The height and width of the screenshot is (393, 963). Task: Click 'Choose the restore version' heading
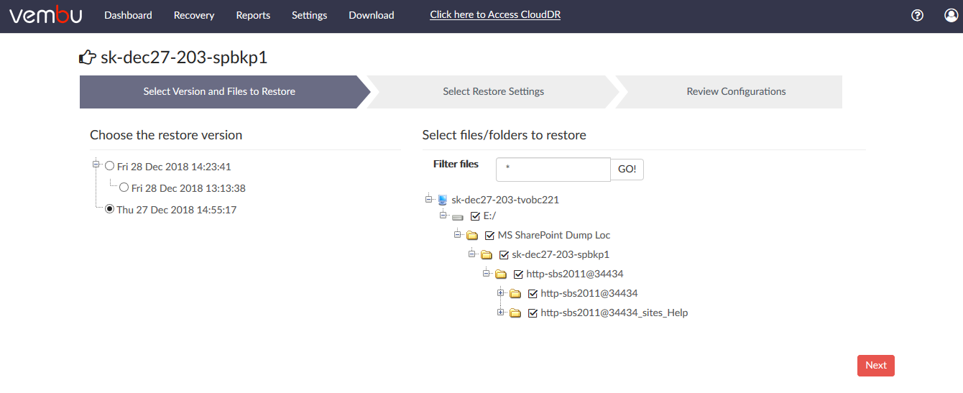[166, 135]
